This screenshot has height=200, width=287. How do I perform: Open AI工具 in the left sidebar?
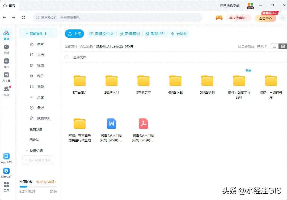click(6, 75)
